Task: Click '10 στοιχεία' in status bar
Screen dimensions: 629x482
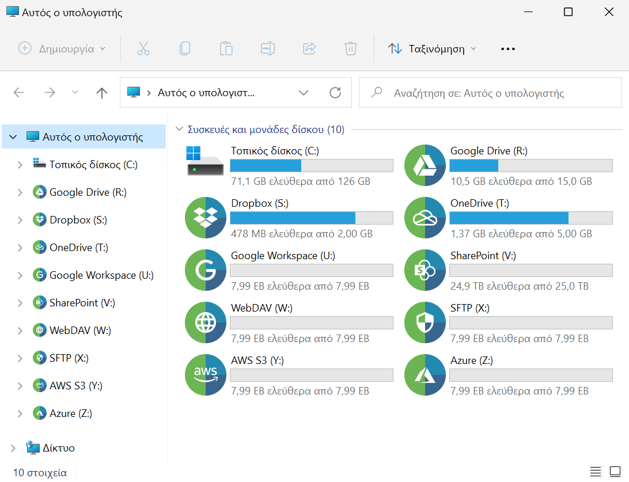Action: point(40,472)
